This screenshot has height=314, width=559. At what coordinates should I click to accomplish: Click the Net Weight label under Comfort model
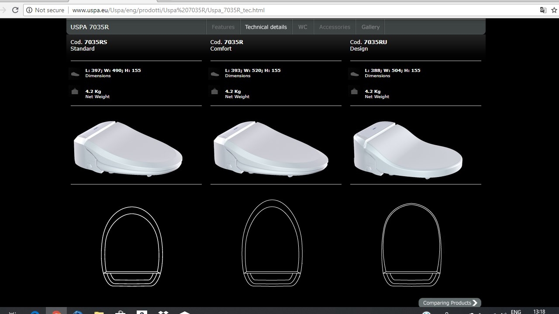coord(237,97)
